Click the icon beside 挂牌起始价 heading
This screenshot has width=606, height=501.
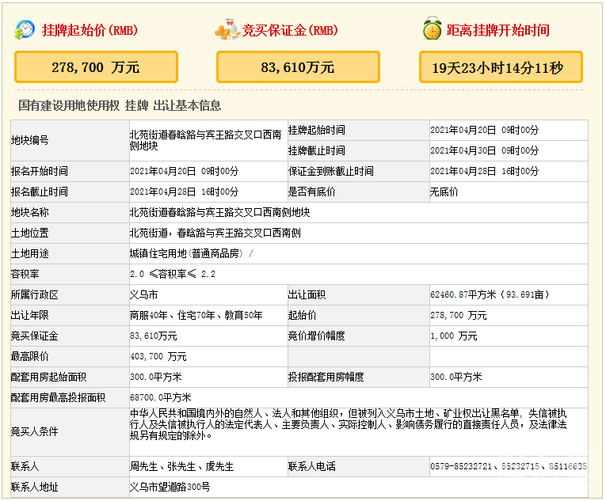[25, 30]
